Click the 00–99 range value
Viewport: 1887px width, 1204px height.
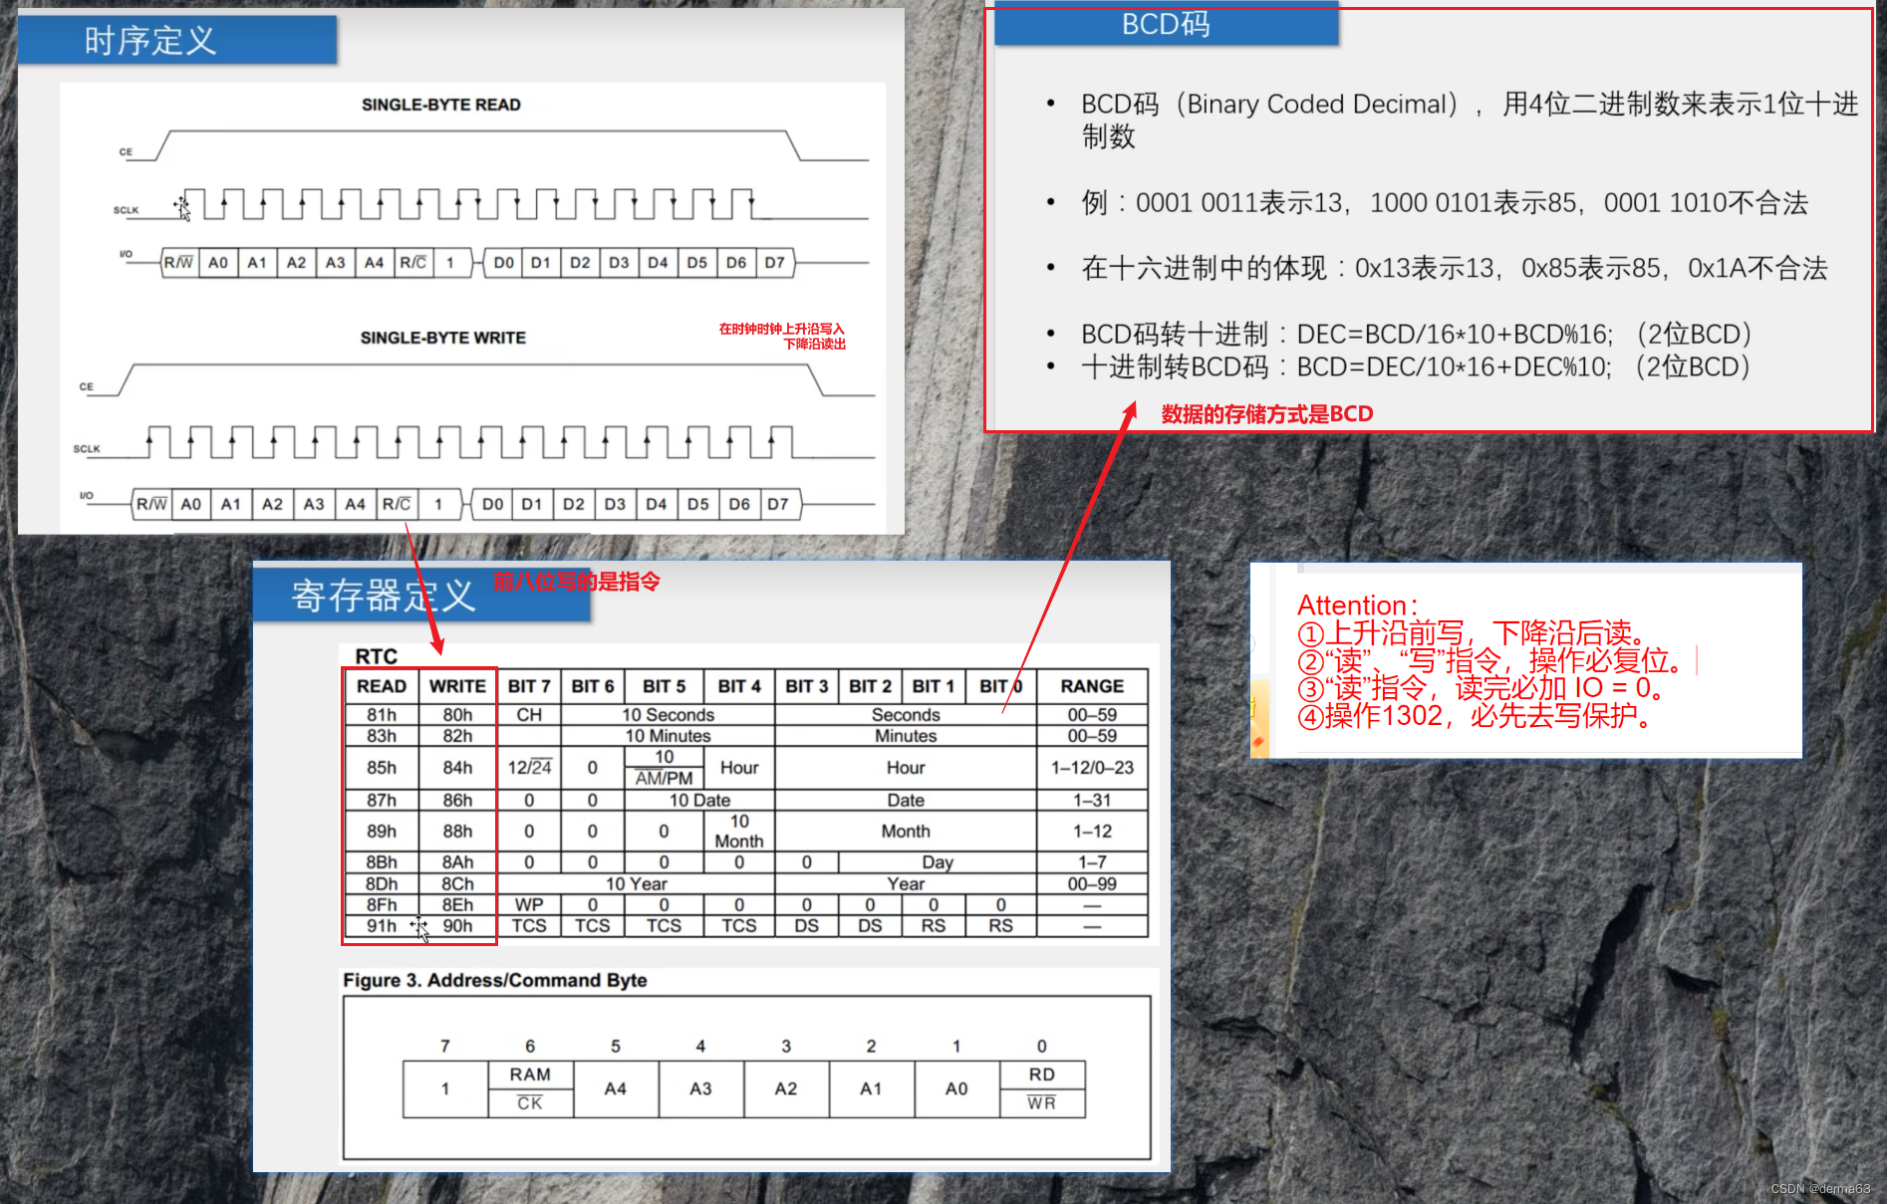(1092, 884)
